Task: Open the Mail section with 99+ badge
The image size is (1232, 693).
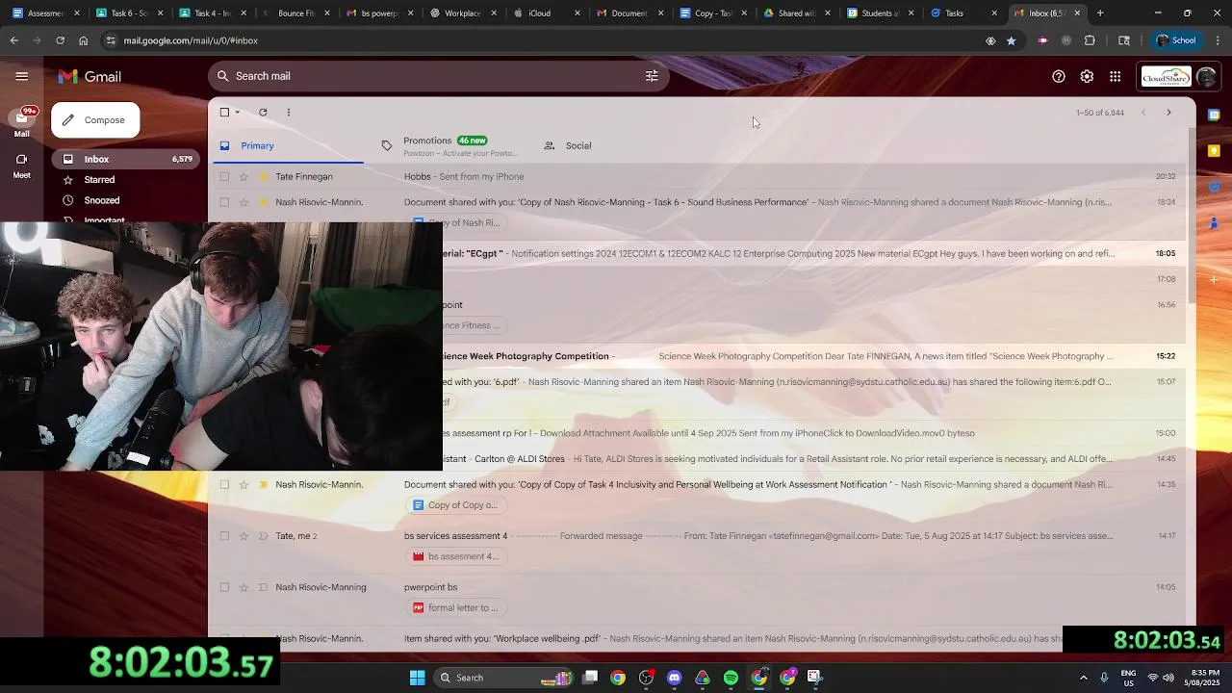Action: pos(21,122)
